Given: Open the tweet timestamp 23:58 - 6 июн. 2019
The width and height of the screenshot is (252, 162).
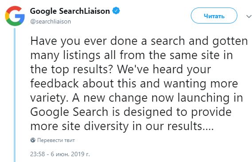Looking at the screenshot, I should pos(60,154).
